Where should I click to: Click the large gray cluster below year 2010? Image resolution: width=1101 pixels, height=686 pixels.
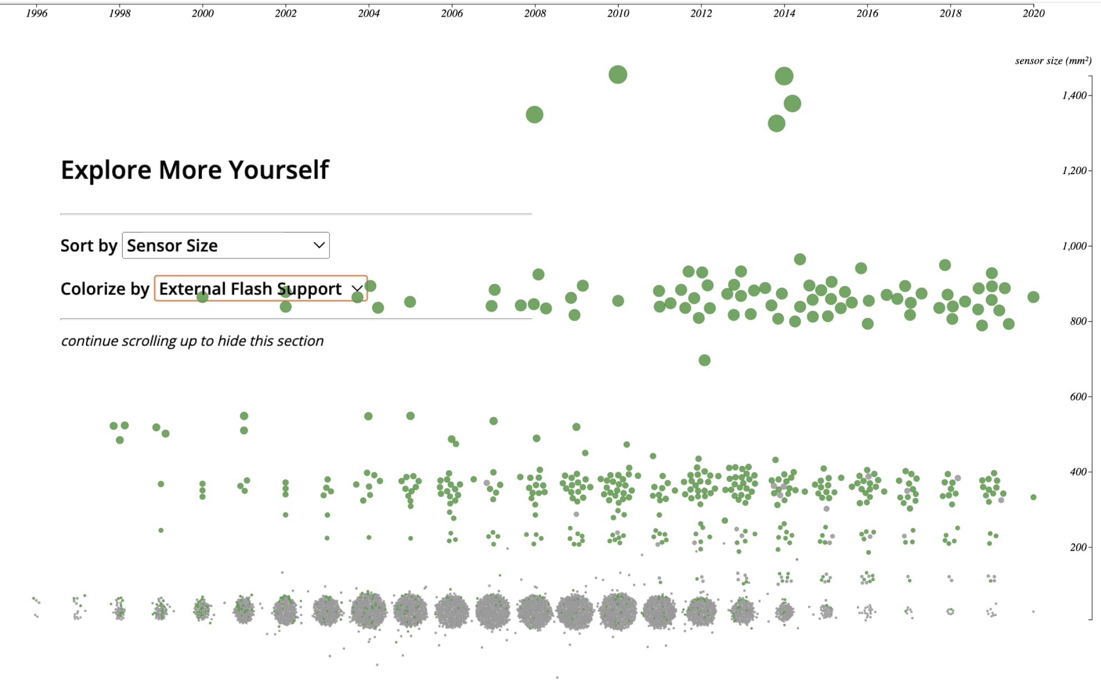[x=618, y=611]
